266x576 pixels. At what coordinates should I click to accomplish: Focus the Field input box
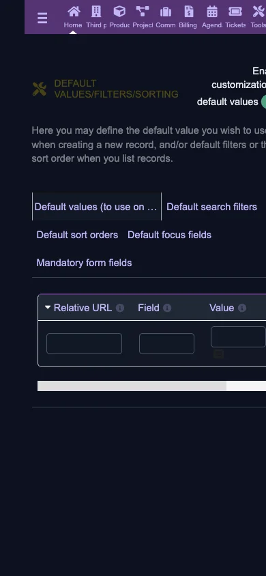coord(166,343)
